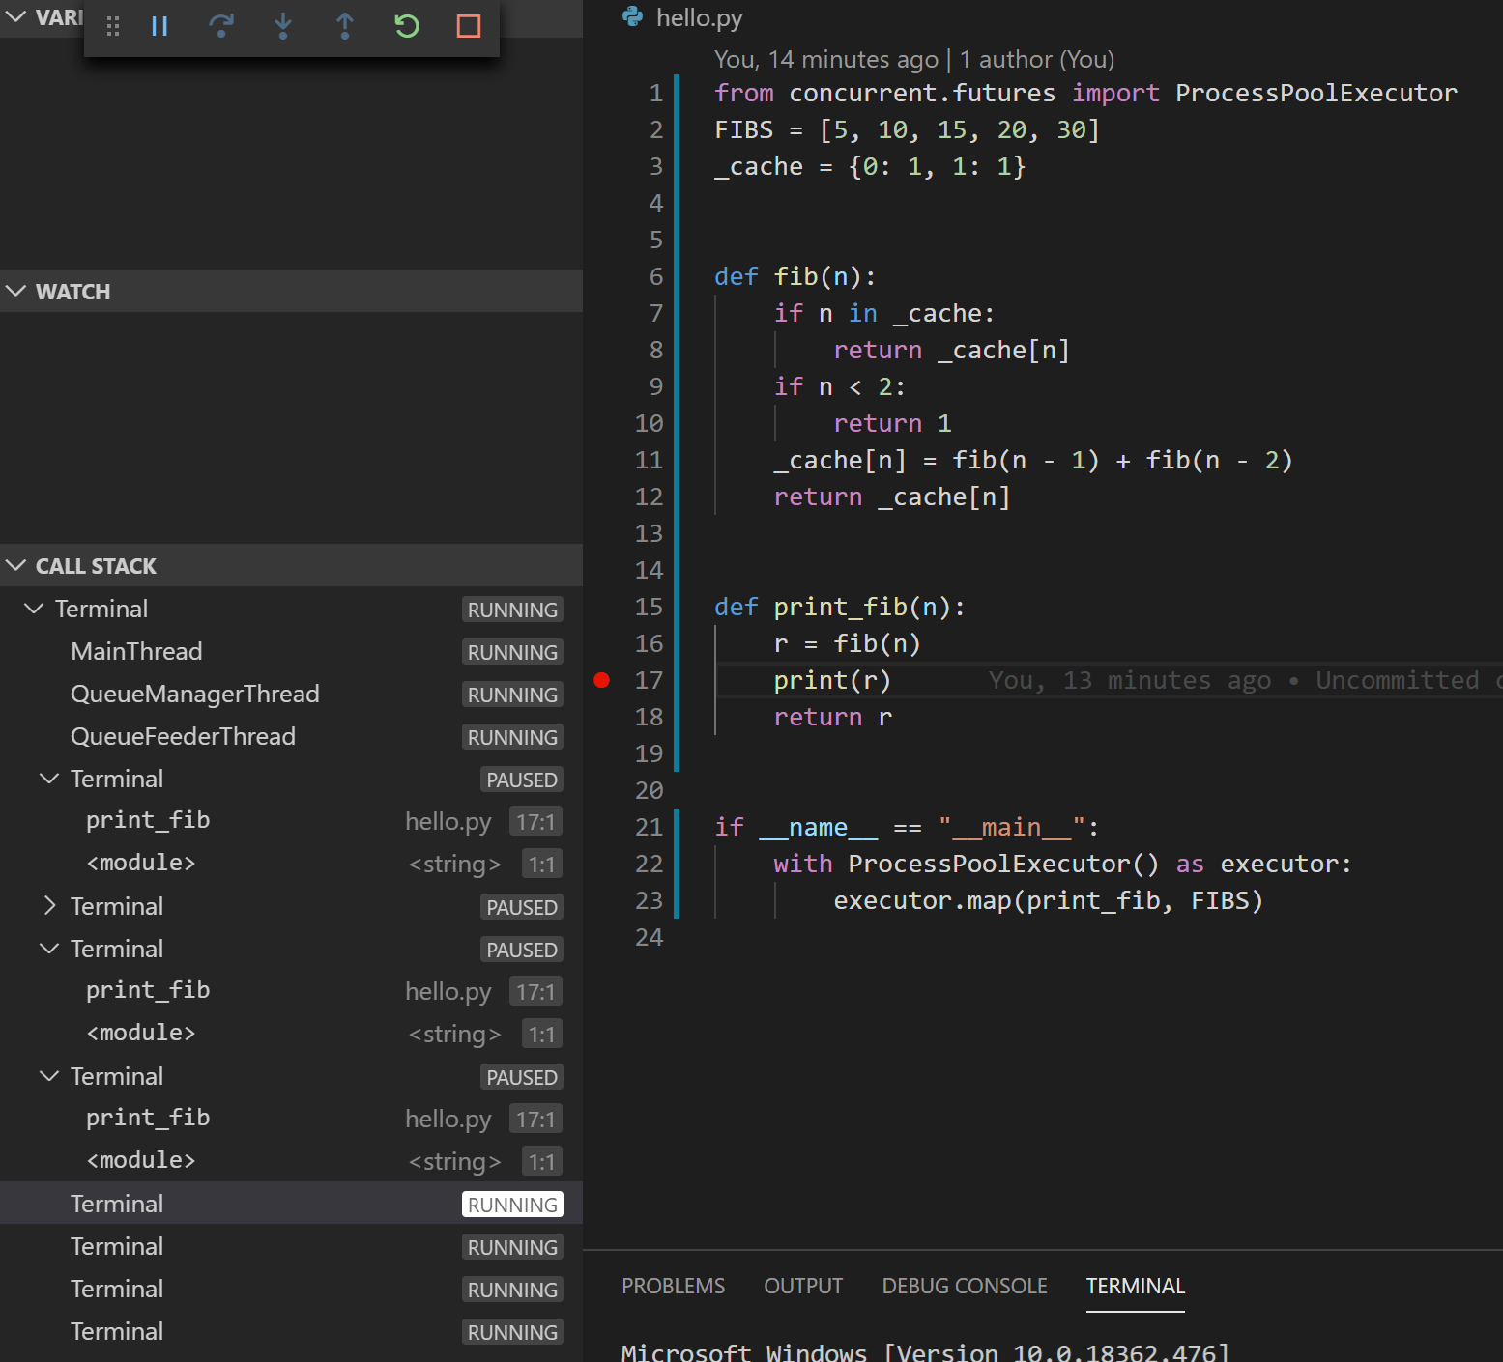The width and height of the screenshot is (1503, 1362).
Task: Click the Python file icon beside hello.py
Action: pos(632,17)
